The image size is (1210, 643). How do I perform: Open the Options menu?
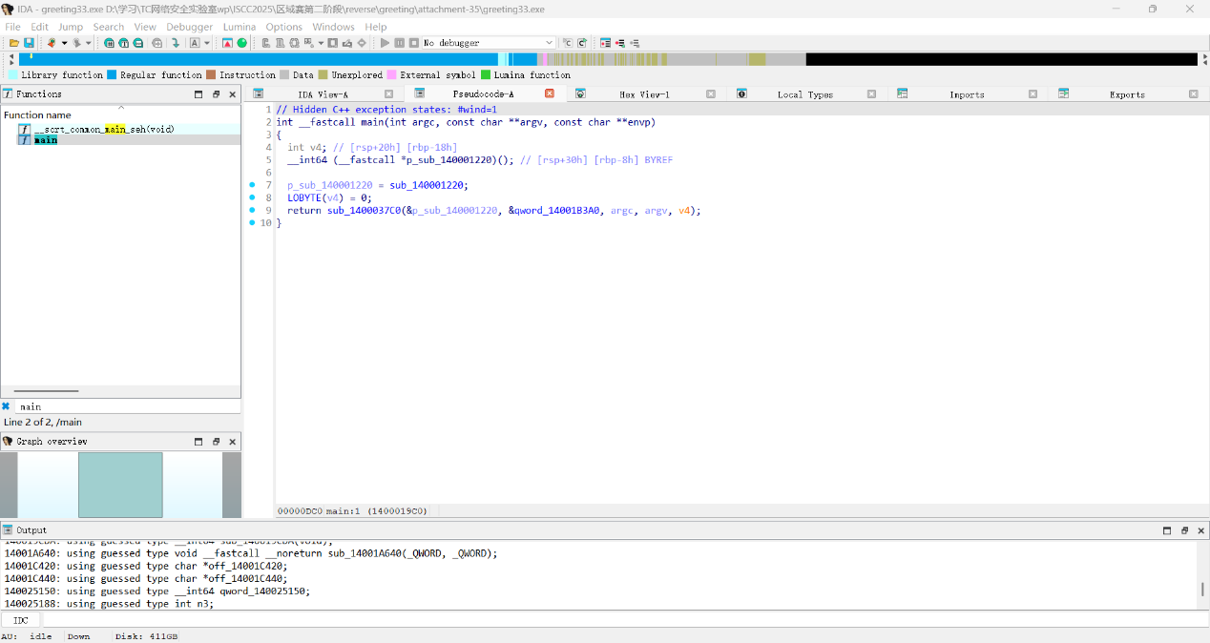[284, 27]
